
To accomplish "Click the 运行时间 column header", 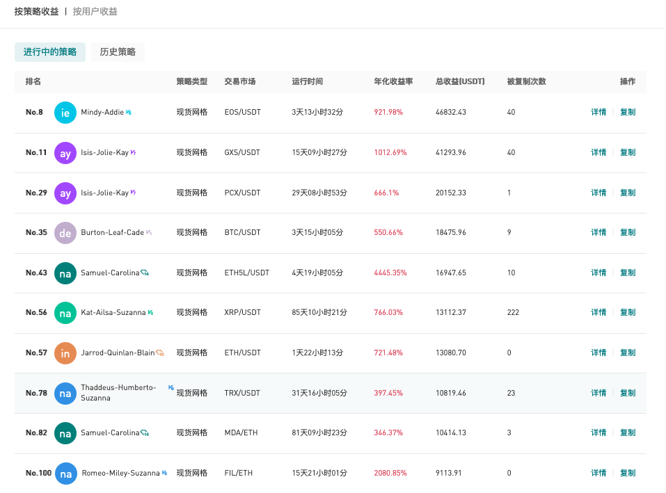I will click(308, 81).
